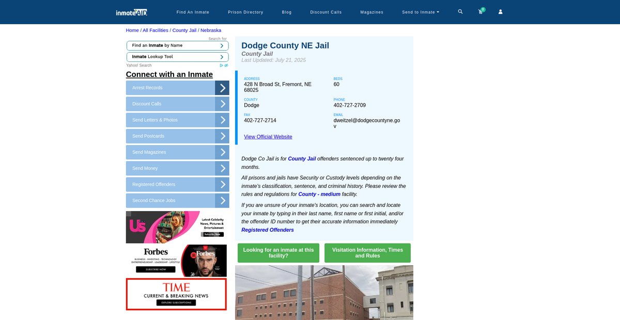Click the Dodge County jail building photo
This screenshot has width=620, height=320.
[324, 293]
